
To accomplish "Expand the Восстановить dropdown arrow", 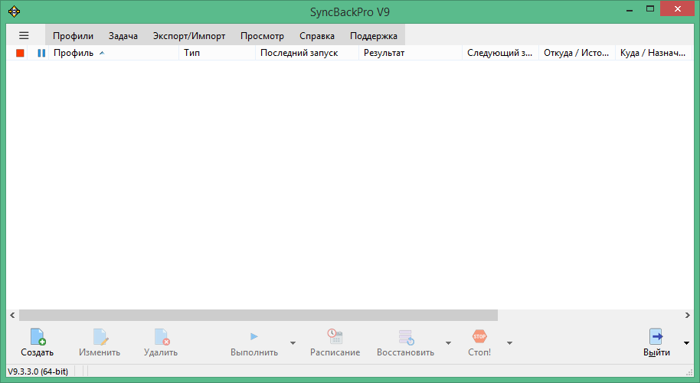I will (x=448, y=343).
